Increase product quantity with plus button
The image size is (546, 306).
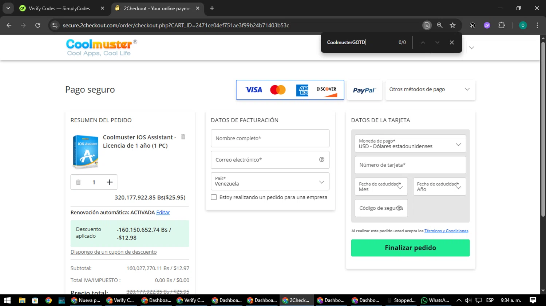[110, 182]
